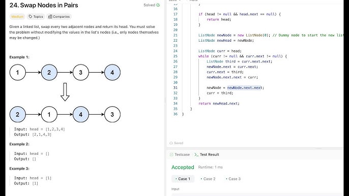Click the highlighted newNode.next.next text
349x196 pixels.
pos(245,88)
